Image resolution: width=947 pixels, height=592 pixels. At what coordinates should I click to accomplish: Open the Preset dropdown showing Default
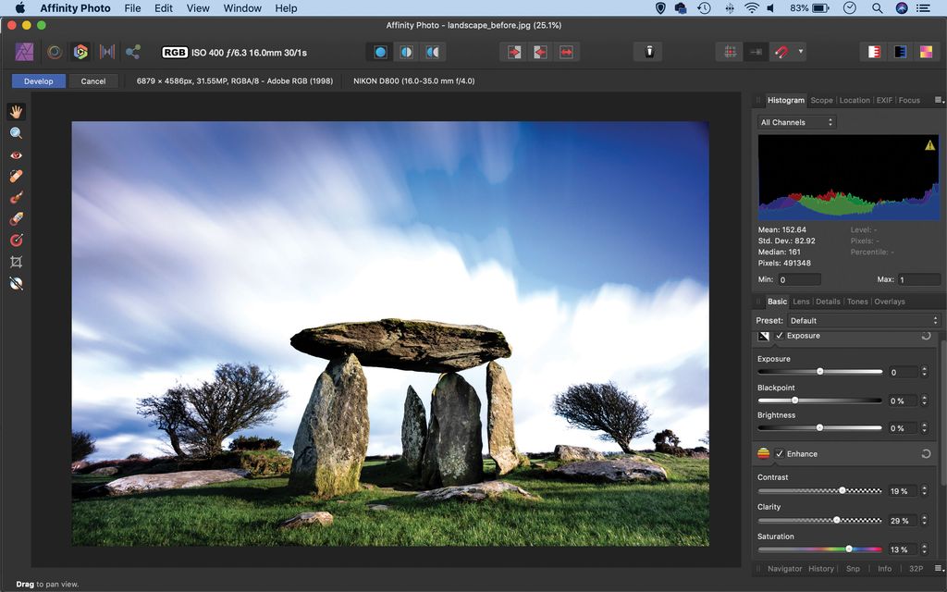(860, 320)
